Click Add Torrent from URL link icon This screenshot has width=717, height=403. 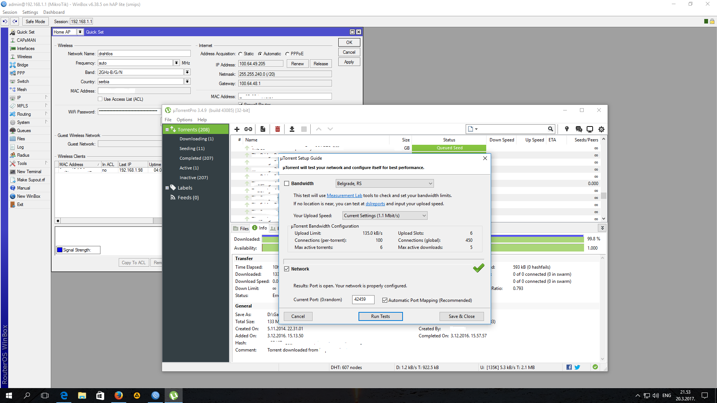(x=248, y=129)
